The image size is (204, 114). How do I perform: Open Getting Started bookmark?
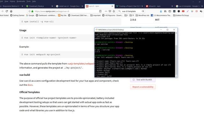(x=17, y=16)
